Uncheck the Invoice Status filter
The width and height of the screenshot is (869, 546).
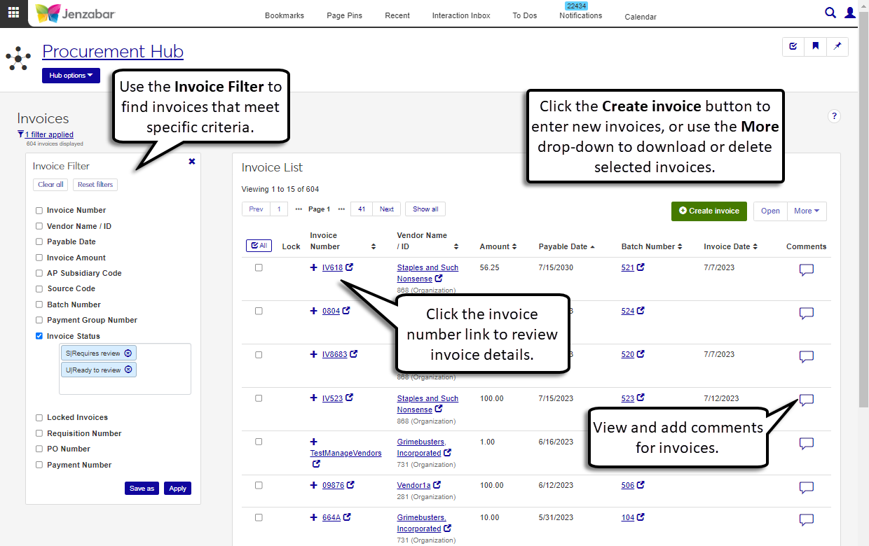[x=39, y=336]
